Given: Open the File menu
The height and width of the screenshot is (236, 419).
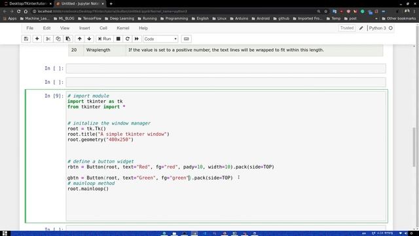Looking at the screenshot, I should point(30,28).
